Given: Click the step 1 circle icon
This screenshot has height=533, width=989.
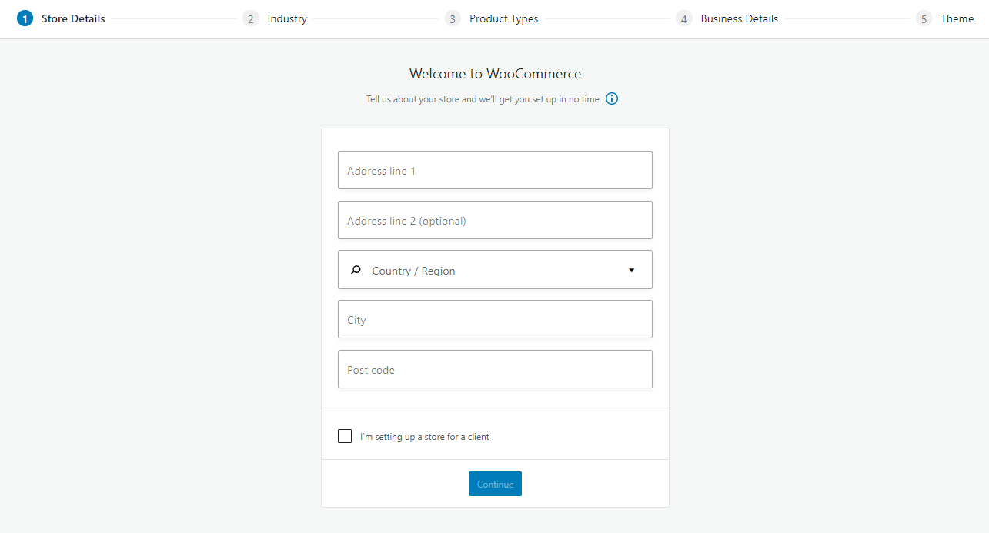Looking at the screenshot, I should point(25,18).
